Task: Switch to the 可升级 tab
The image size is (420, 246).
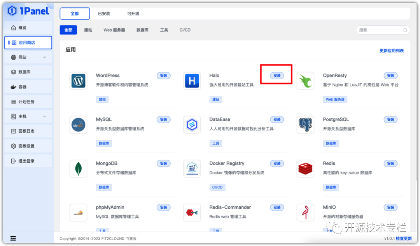Action: point(133,14)
